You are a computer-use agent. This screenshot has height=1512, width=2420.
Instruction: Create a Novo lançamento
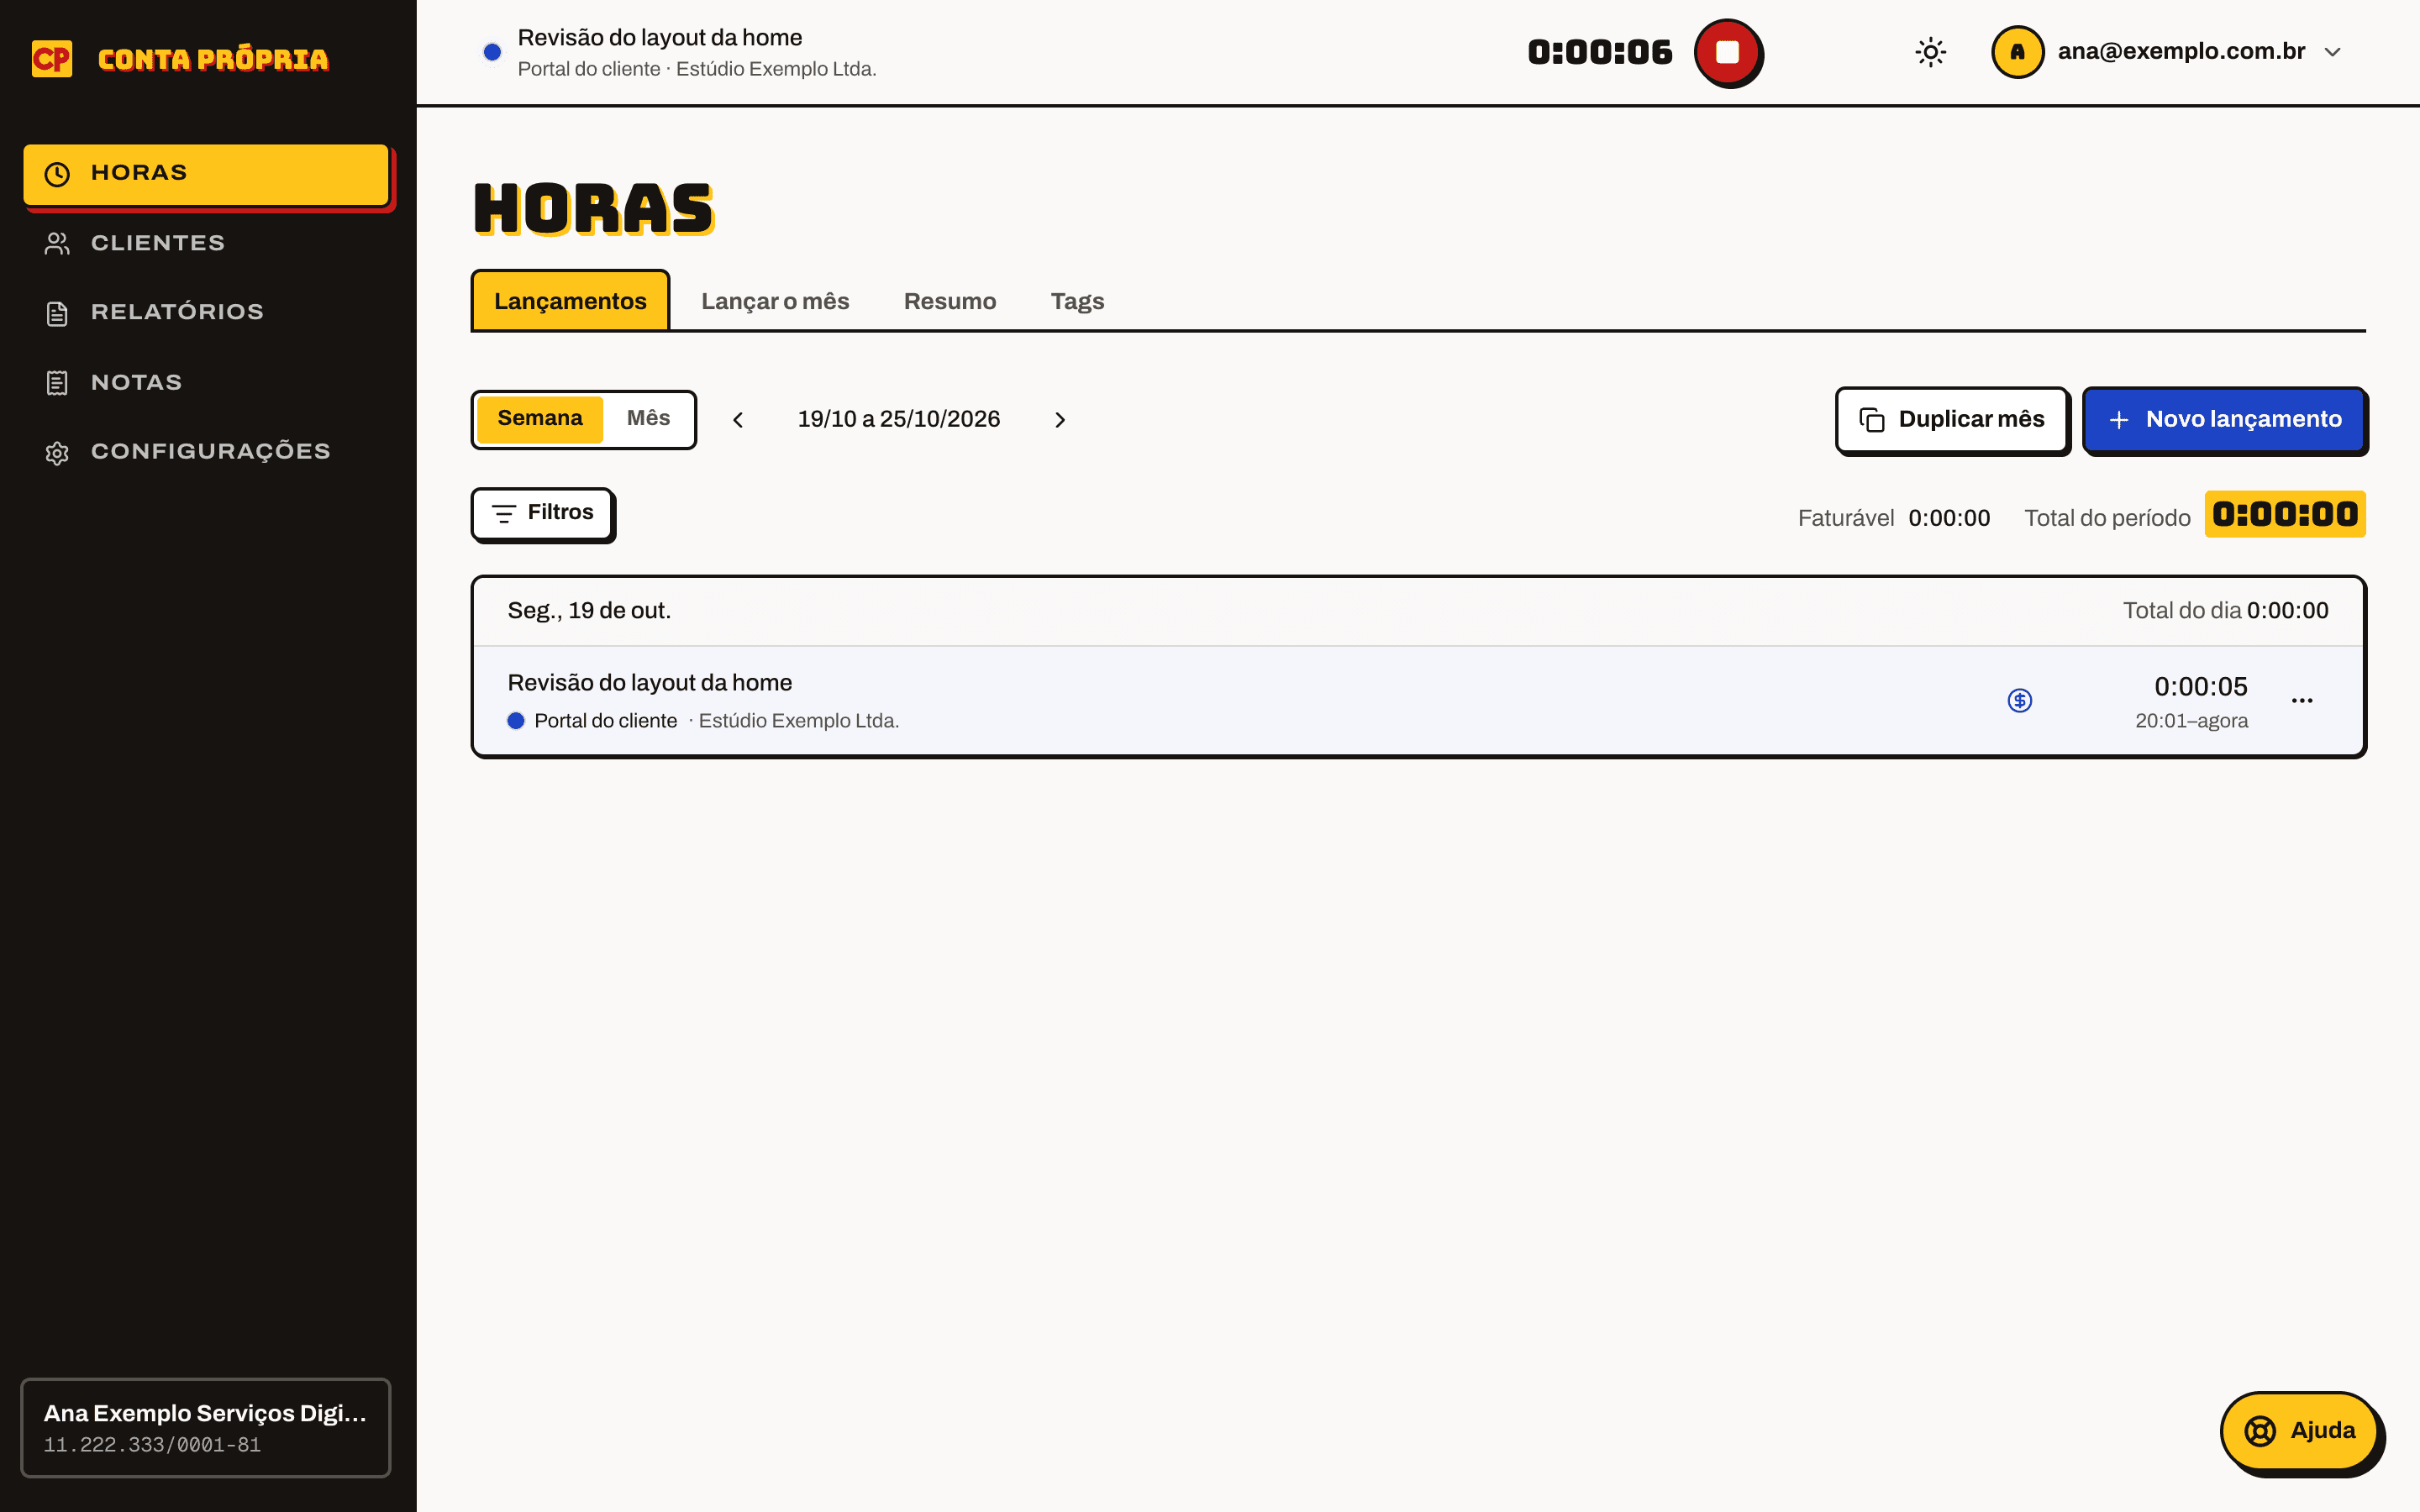(x=2224, y=419)
